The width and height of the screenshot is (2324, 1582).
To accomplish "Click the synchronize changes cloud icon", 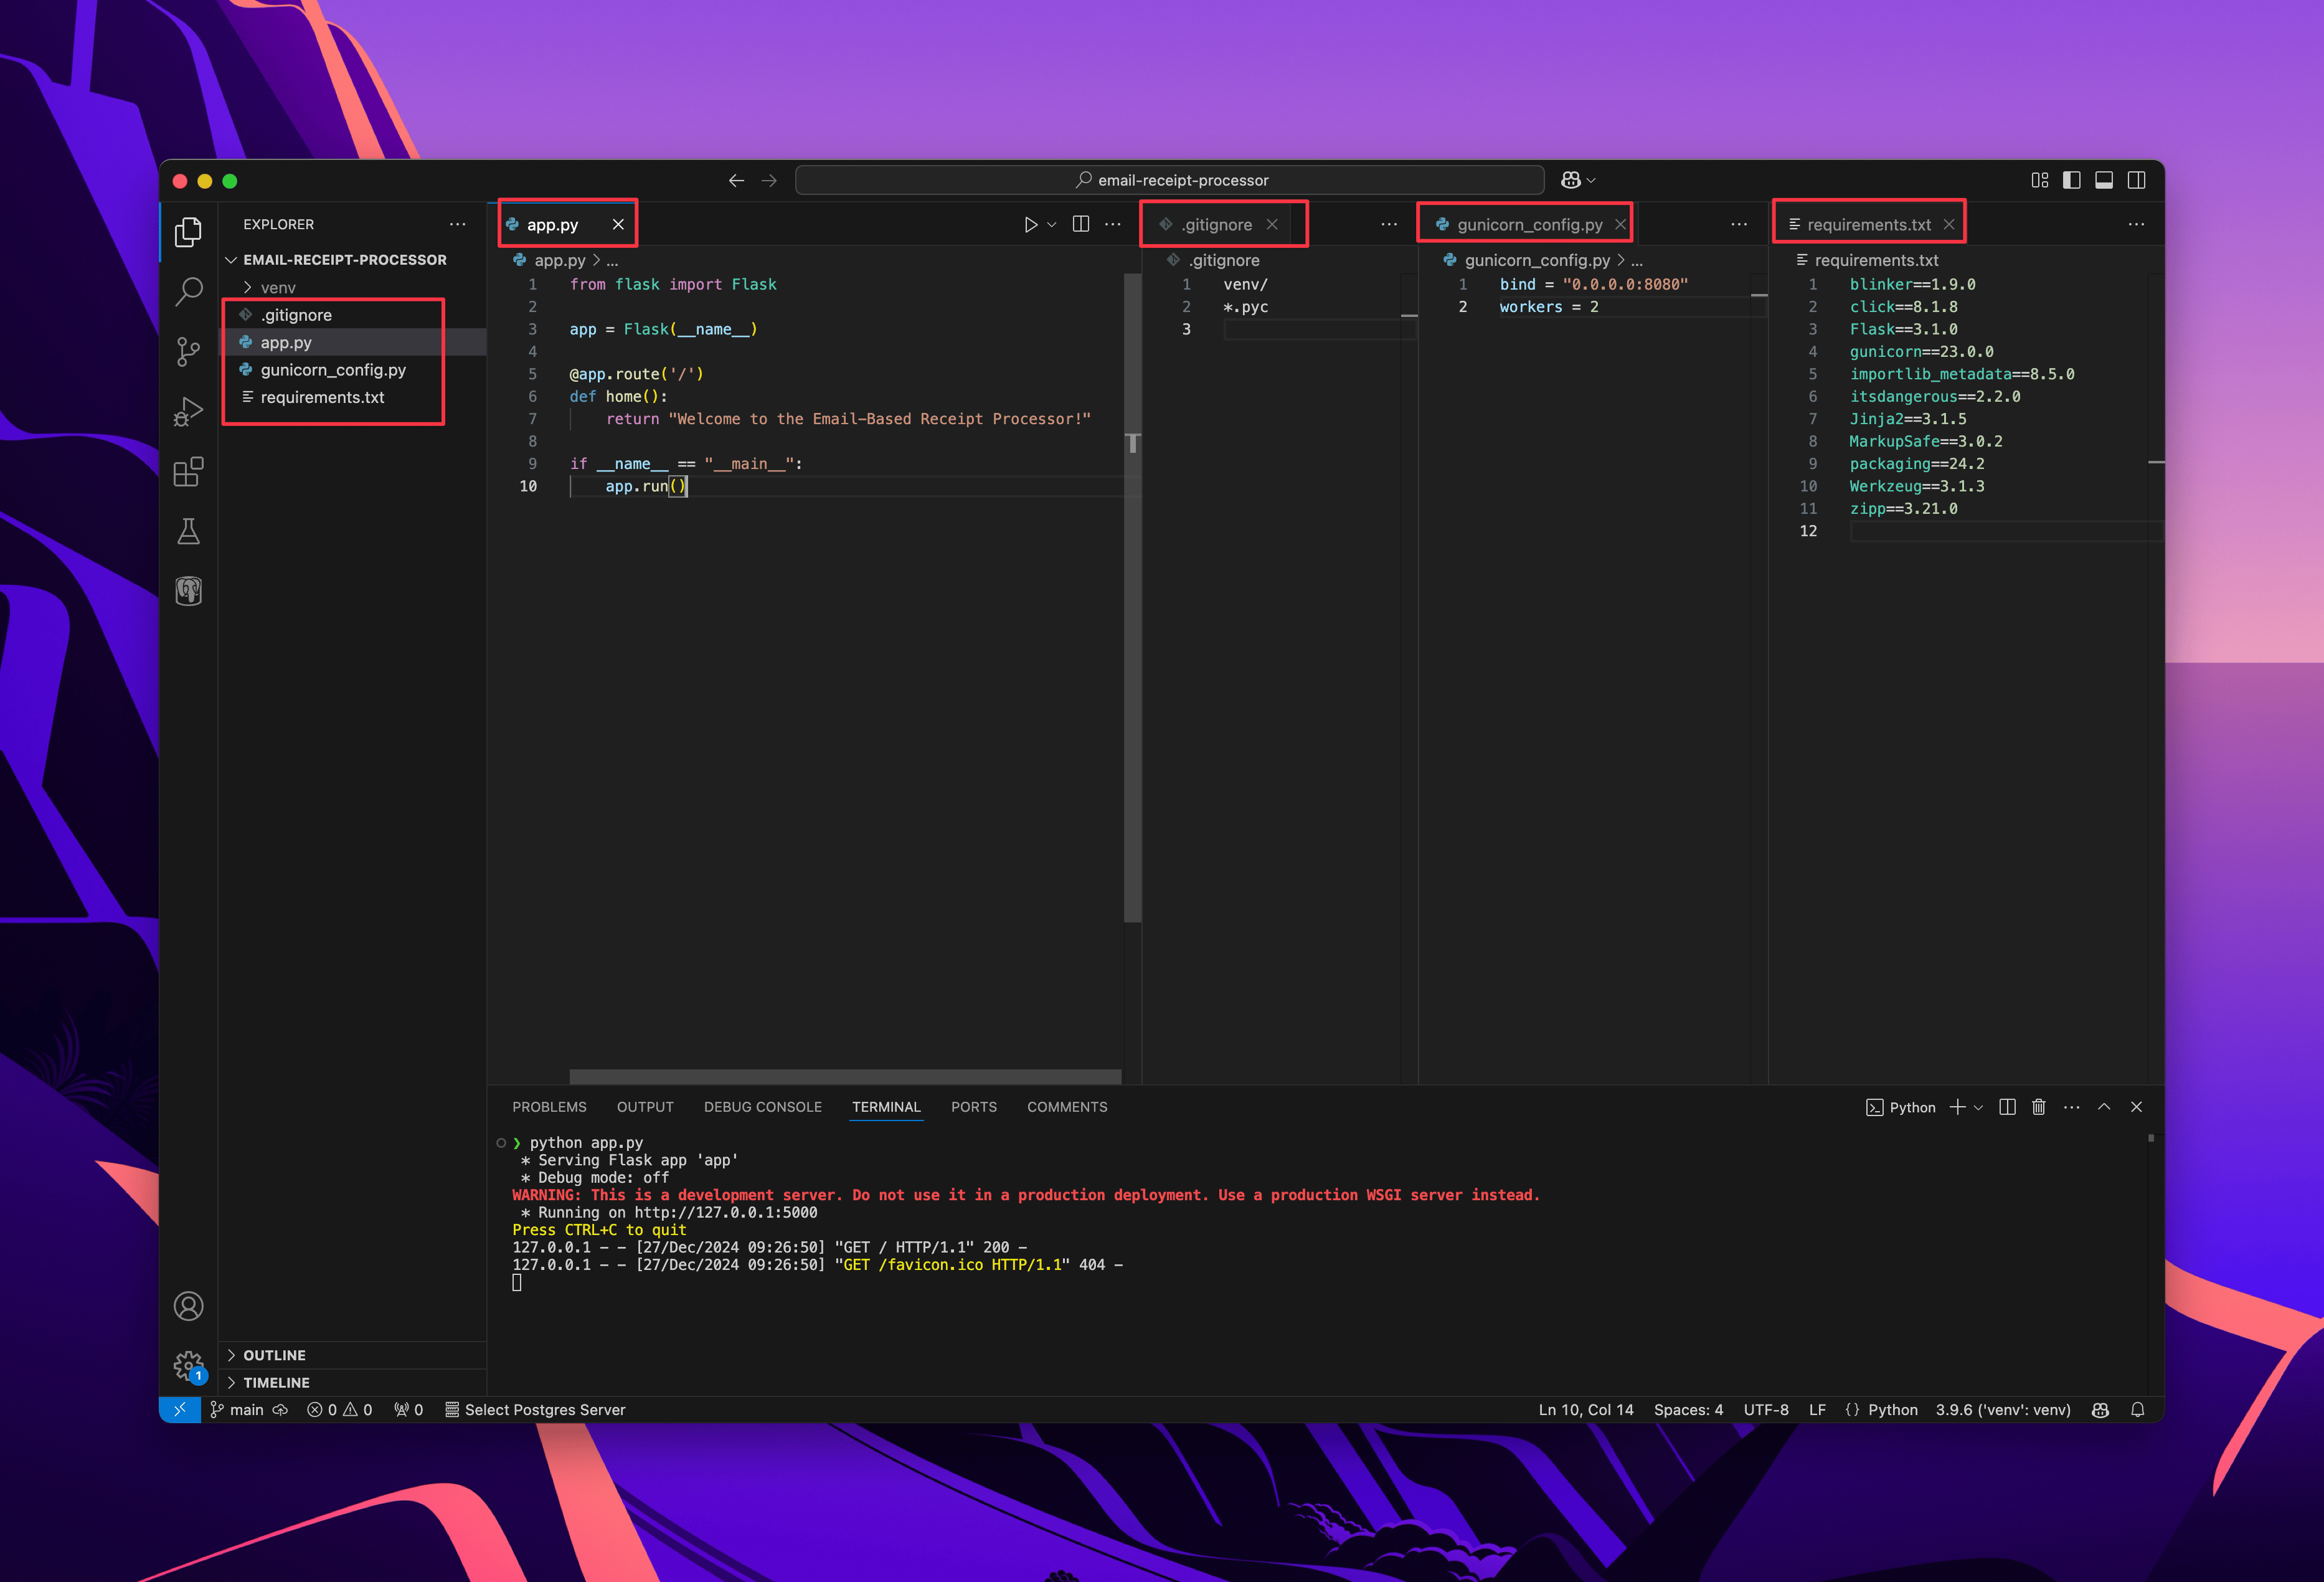I will (281, 1410).
